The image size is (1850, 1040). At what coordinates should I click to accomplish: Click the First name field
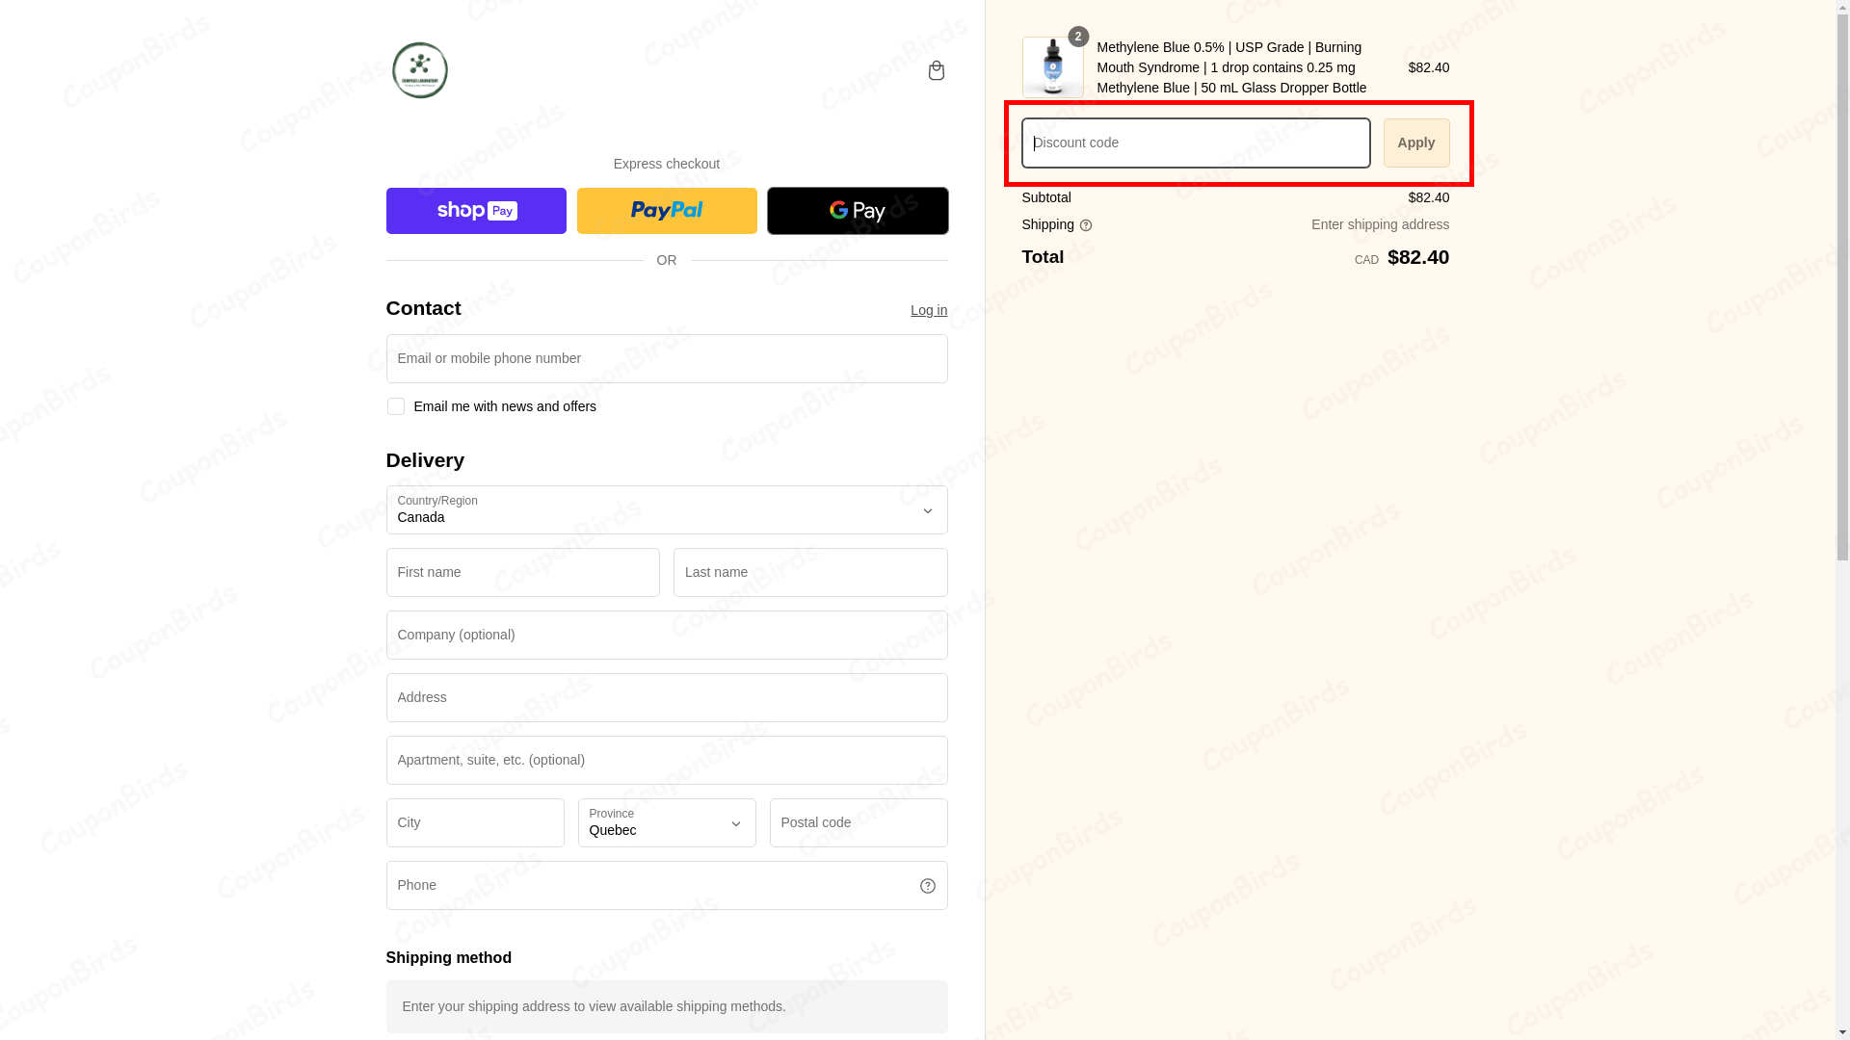(523, 573)
